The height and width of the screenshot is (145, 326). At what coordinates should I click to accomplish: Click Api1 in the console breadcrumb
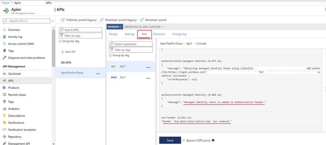189,44
